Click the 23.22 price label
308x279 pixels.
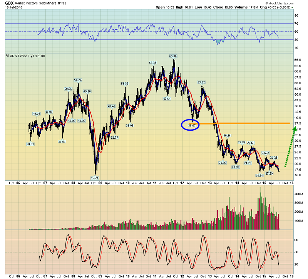[265, 153]
